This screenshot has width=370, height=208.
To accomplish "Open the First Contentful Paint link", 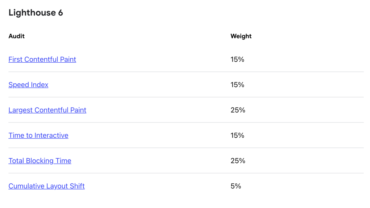I will pos(42,60).
